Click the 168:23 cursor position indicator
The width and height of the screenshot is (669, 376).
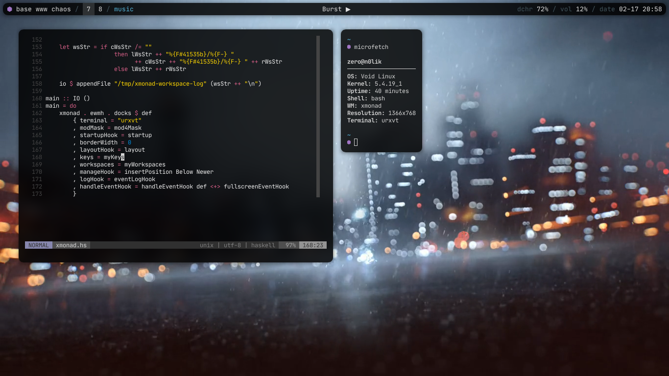(313, 245)
